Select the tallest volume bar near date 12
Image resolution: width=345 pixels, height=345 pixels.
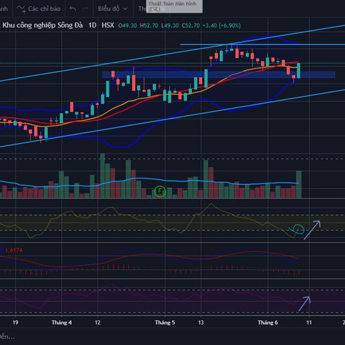point(102,176)
